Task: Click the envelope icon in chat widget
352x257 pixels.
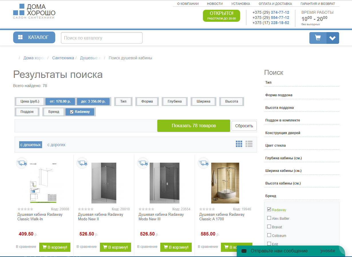Action: click(x=244, y=251)
